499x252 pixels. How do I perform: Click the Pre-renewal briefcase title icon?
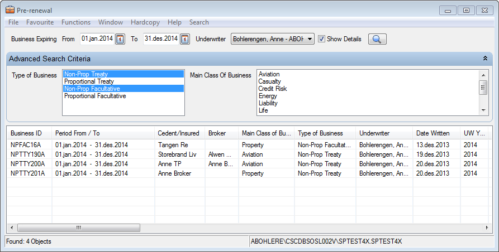click(x=10, y=10)
